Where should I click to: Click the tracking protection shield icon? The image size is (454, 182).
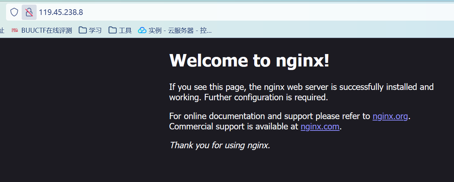[x=14, y=12]
